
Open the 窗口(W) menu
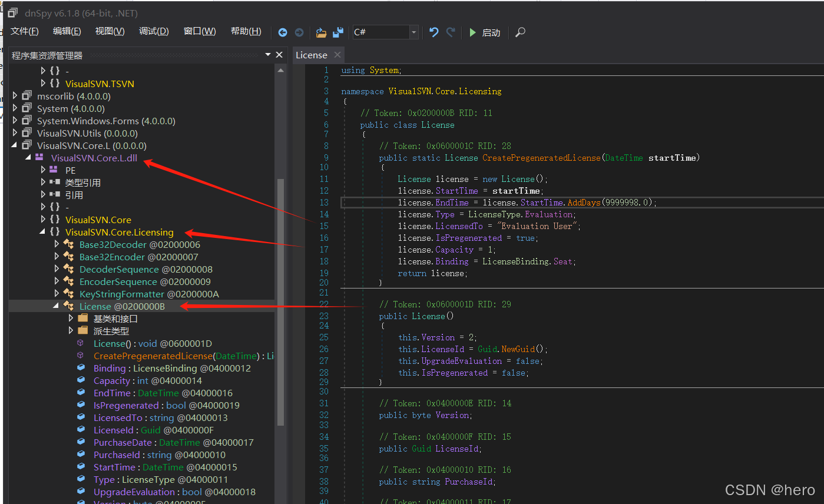pyautogui.click(x=200, y=31)
